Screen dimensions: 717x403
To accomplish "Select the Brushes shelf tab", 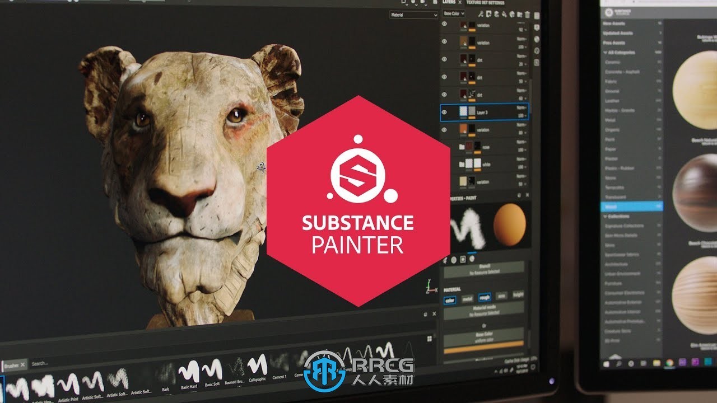I will [14, 364].
